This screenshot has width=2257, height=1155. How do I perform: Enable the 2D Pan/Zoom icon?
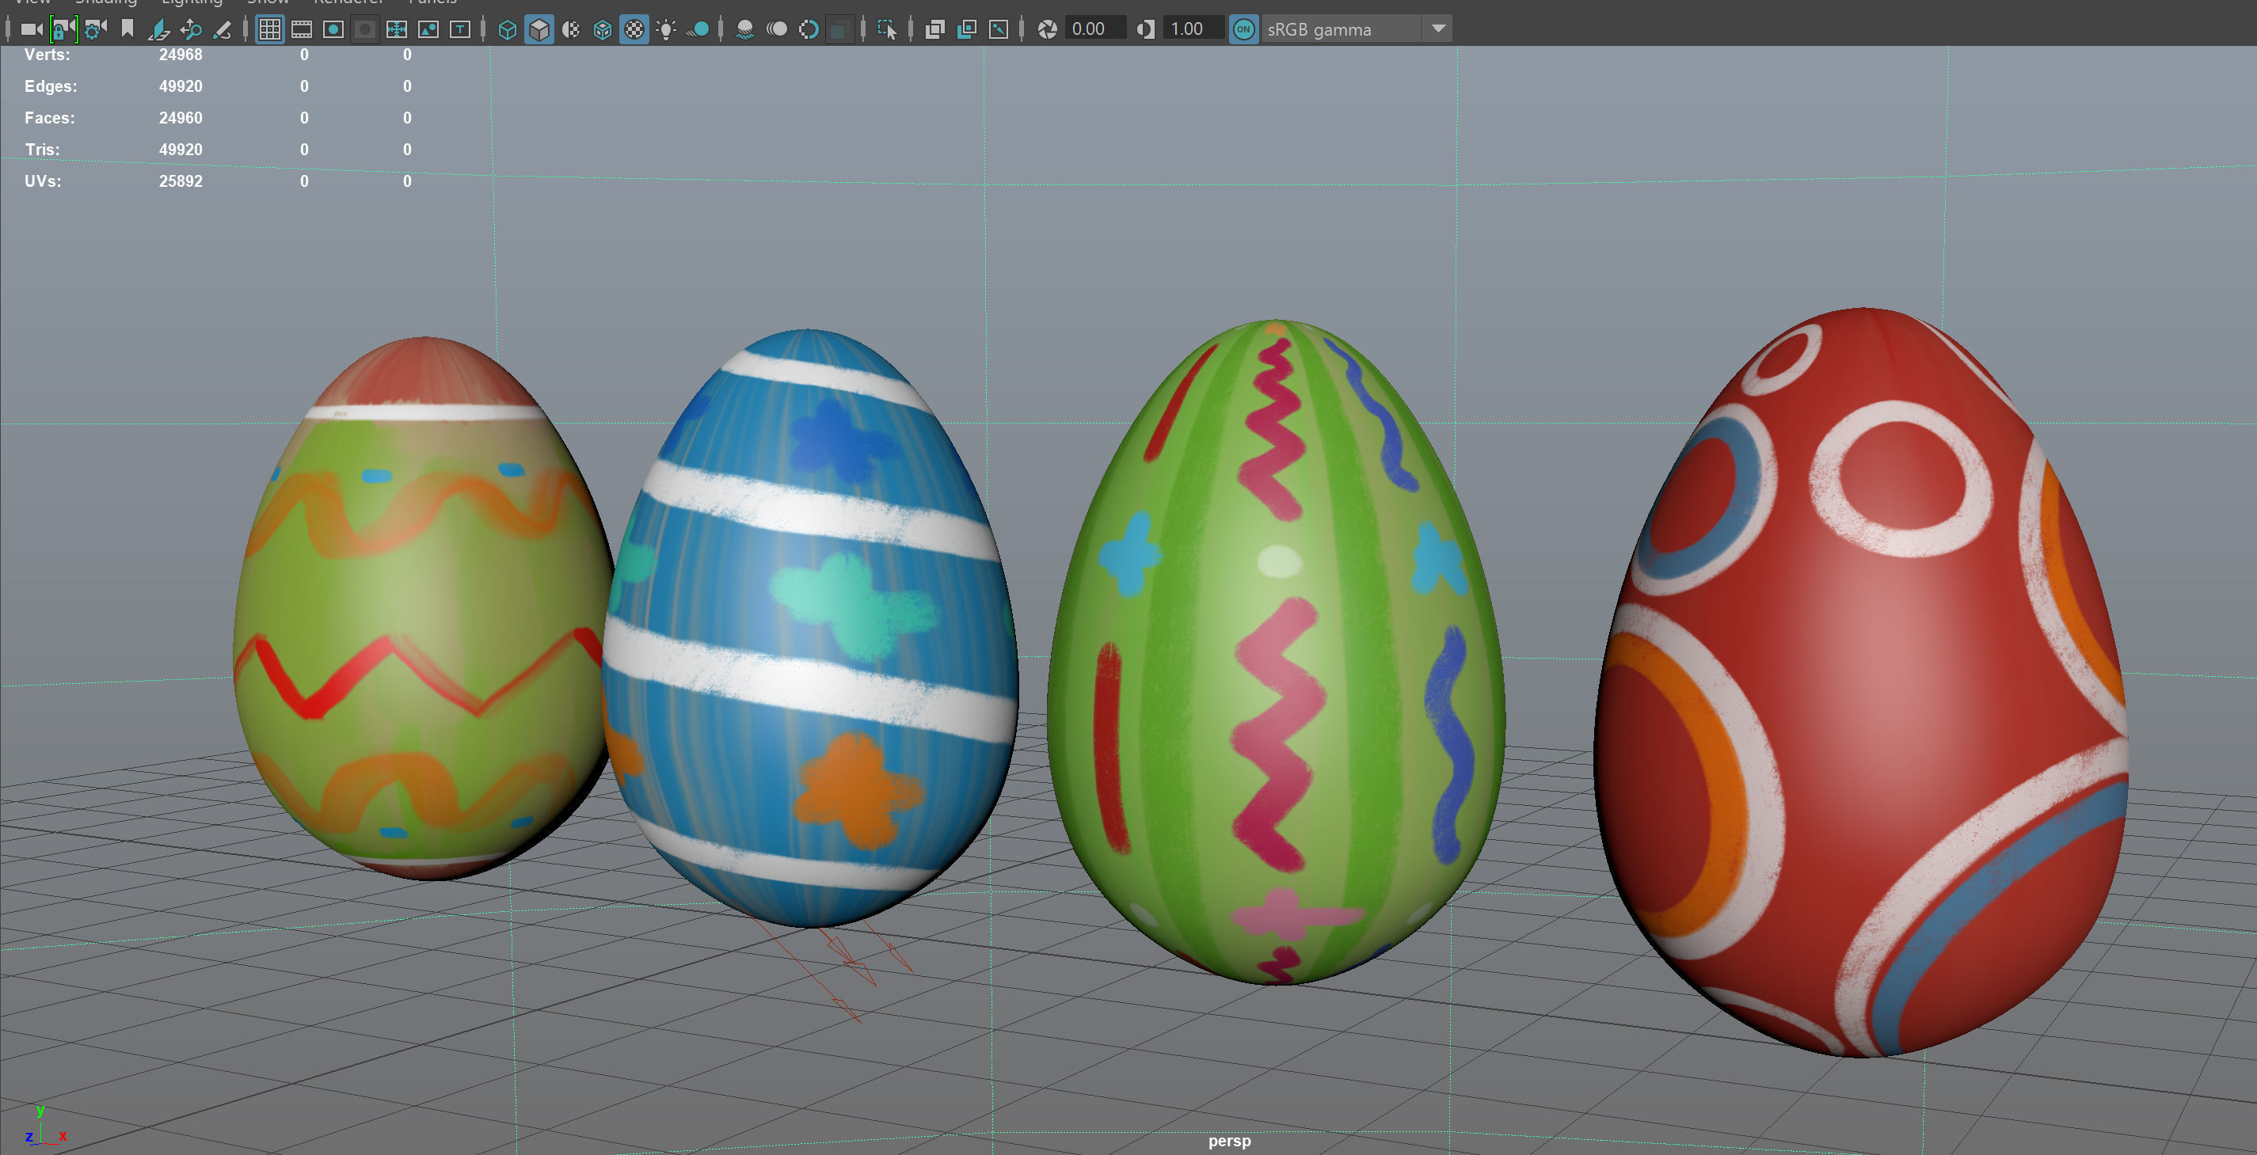(x=190, y=29)
